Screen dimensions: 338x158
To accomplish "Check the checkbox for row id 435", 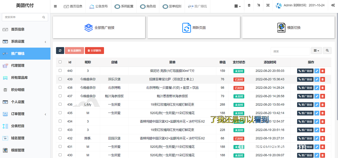I will (60, 113).
